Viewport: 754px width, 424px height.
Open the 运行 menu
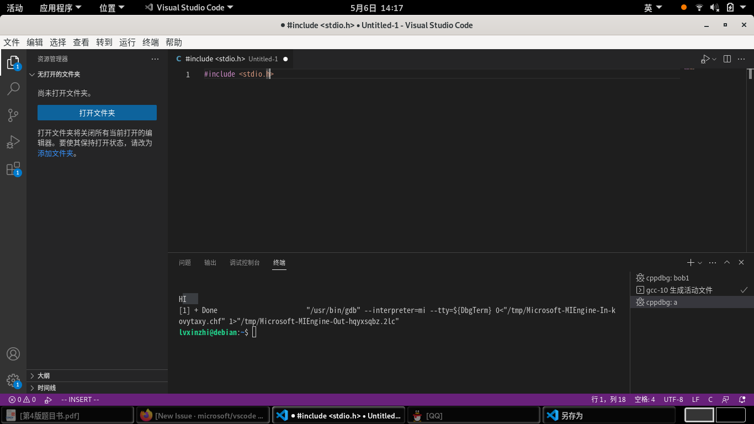coord(127,43)
